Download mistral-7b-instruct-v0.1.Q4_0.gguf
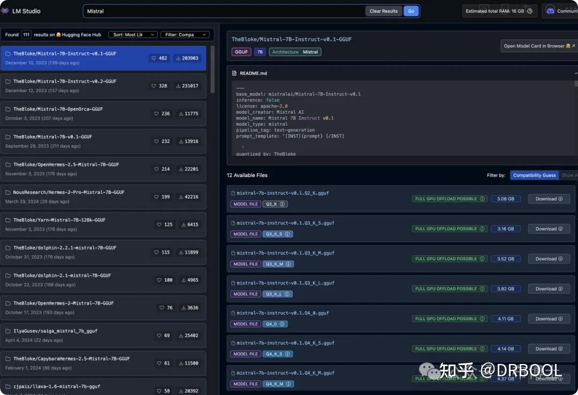Image resolution: width=578 pixels, height=395 pixels. 548,318
